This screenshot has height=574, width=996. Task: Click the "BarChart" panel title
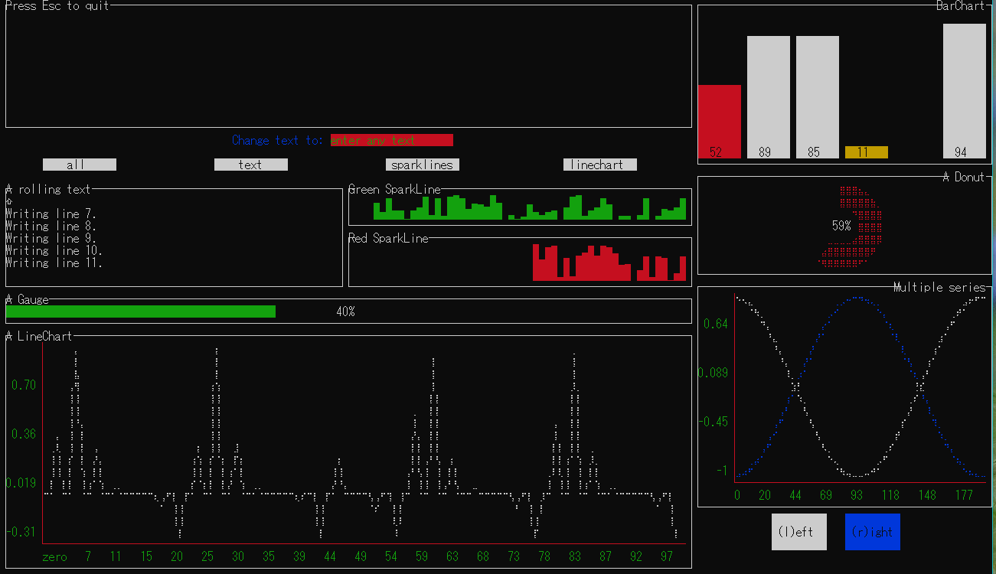(x=961, y=6)
